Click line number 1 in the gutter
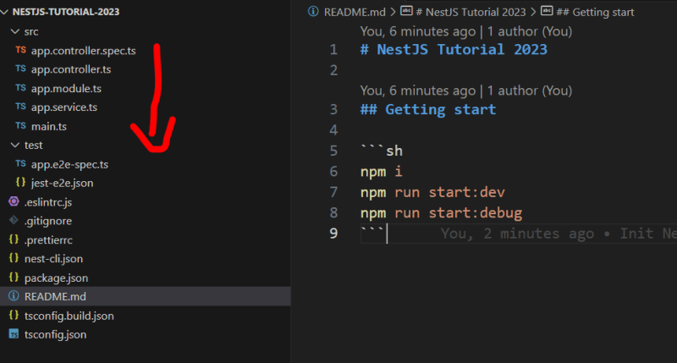Screen dimensions: 677x363 (x=333, y=50)
